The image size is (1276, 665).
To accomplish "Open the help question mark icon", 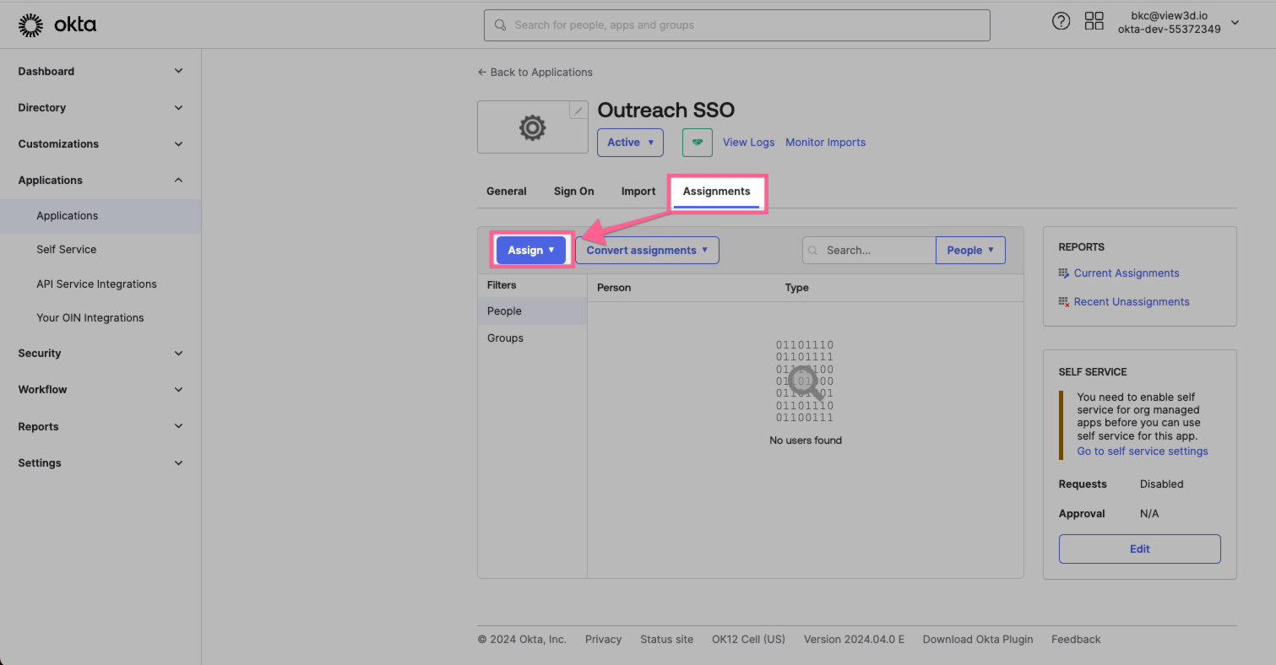I will (x=1061, y=22).
